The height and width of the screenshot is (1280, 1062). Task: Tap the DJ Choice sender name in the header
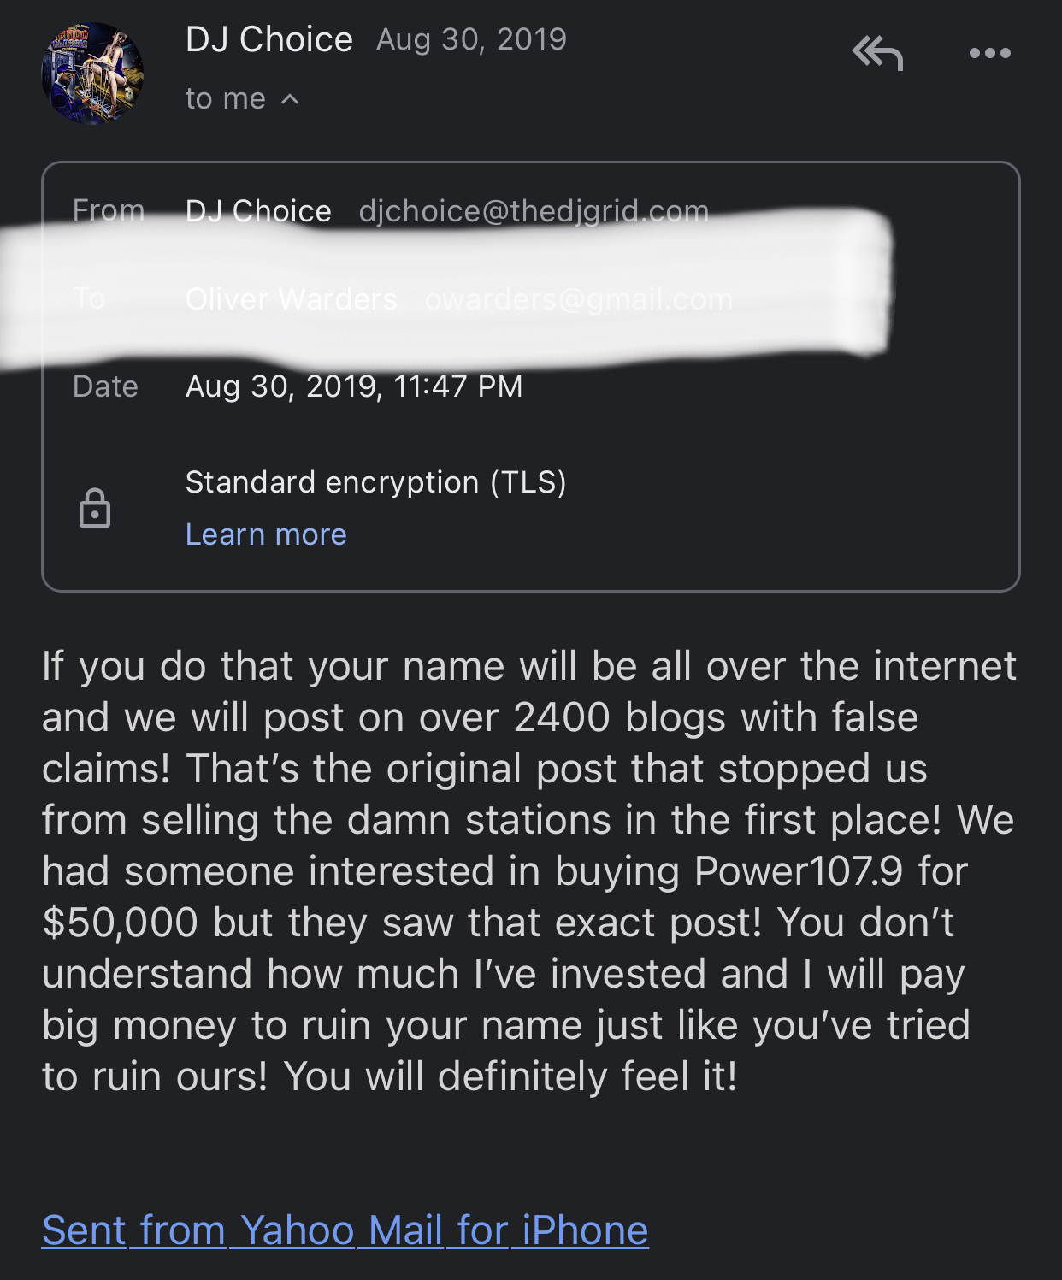[x=268, y=39]
